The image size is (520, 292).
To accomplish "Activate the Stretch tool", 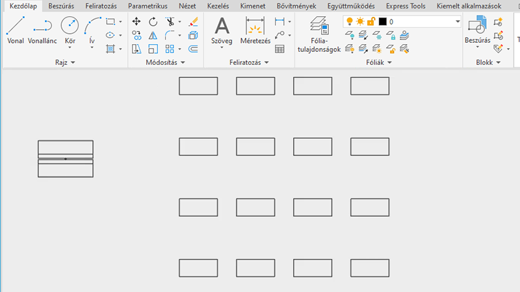I will pos(136,49).
